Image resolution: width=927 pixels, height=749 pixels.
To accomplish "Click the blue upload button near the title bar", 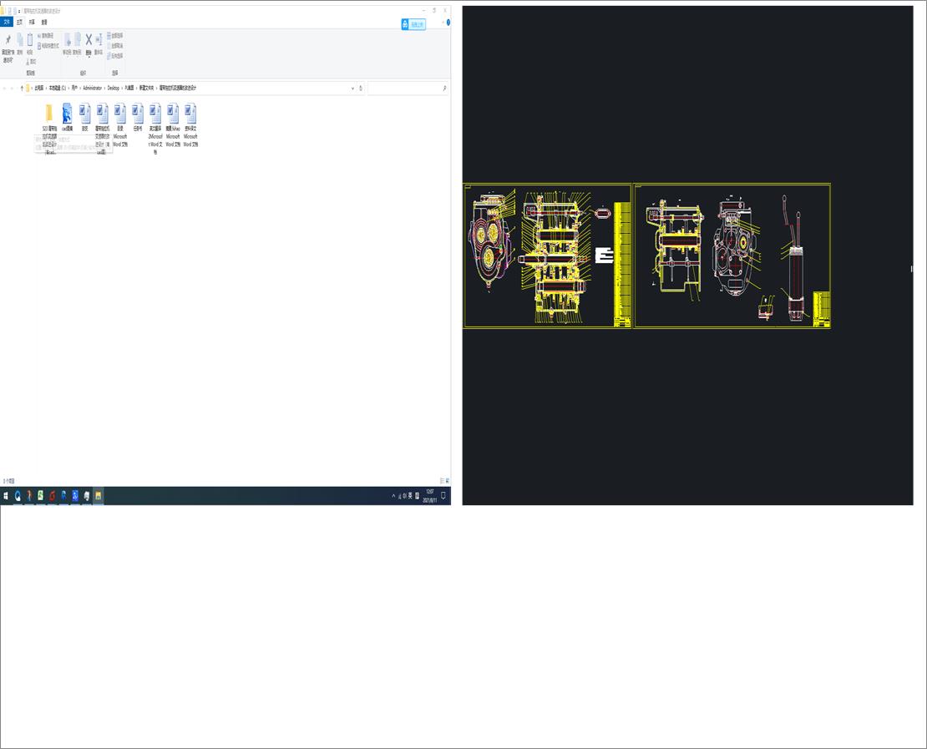I will (x=413, y=24).
